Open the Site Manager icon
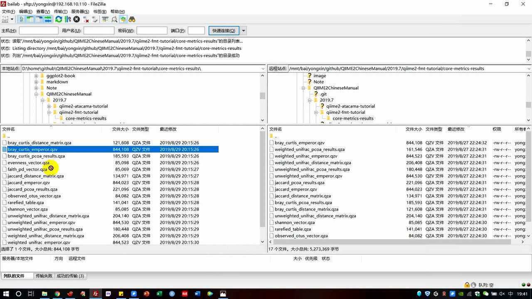 [x=5, y=19]
